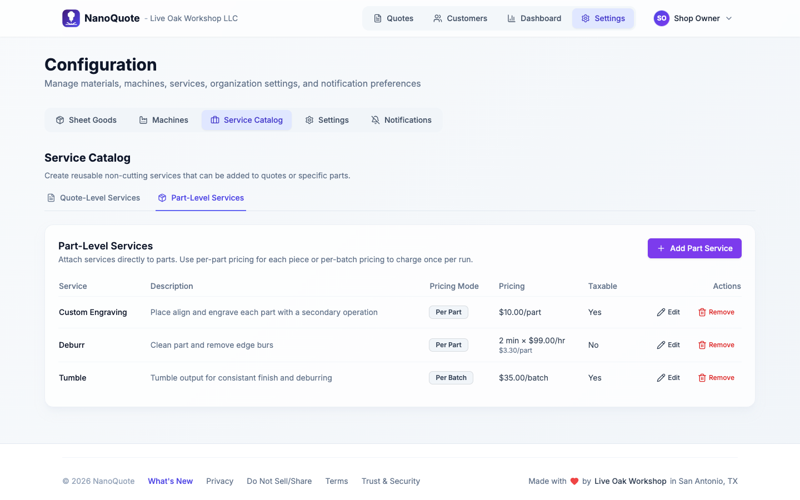
Task: Click the SO avatar badge
Action: pyautogui.click(x=662, y=18)
